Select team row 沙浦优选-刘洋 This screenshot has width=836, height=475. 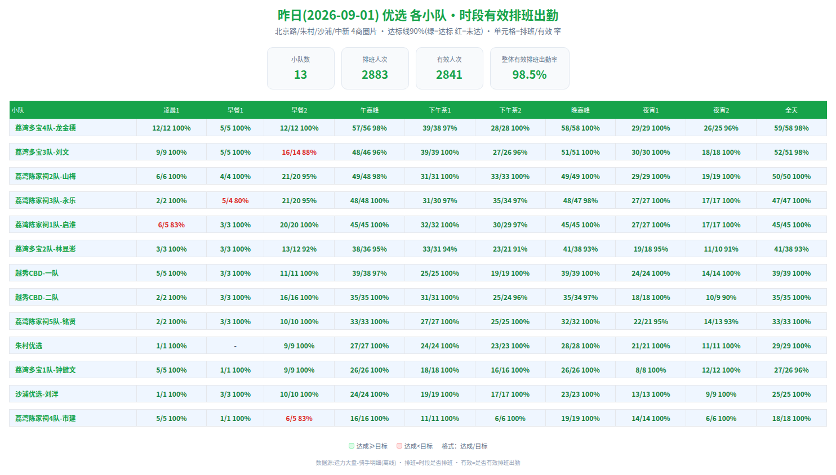tap(418, 394)
